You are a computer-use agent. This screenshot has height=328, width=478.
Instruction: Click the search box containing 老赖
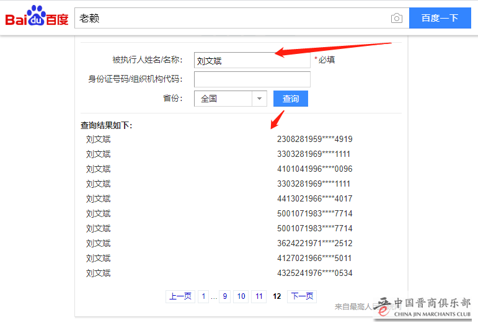(229, 19)
